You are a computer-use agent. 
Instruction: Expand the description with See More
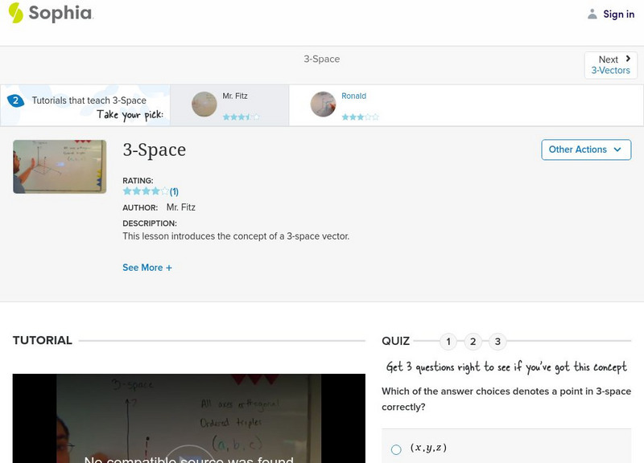[x=147, y=267]
